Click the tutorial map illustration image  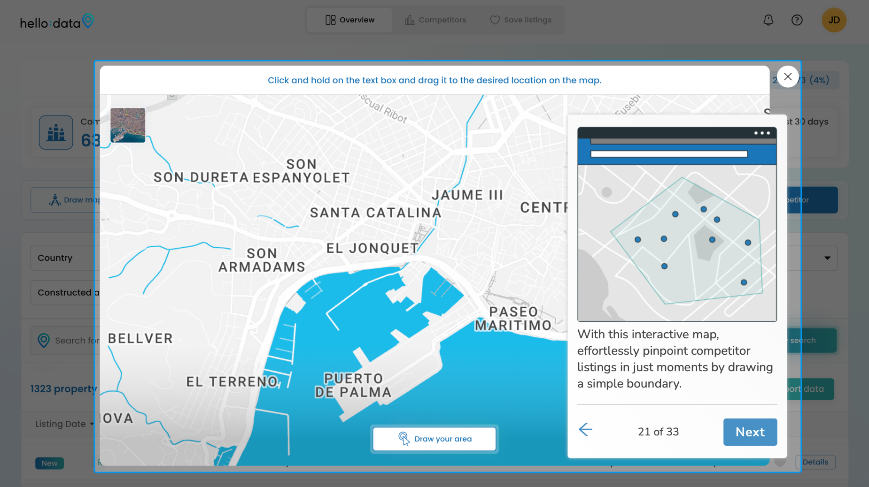pyautogui.click(x=677, y=224)
